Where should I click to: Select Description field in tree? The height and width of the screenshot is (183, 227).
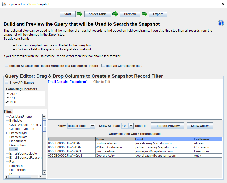click(x=17, y=145)
